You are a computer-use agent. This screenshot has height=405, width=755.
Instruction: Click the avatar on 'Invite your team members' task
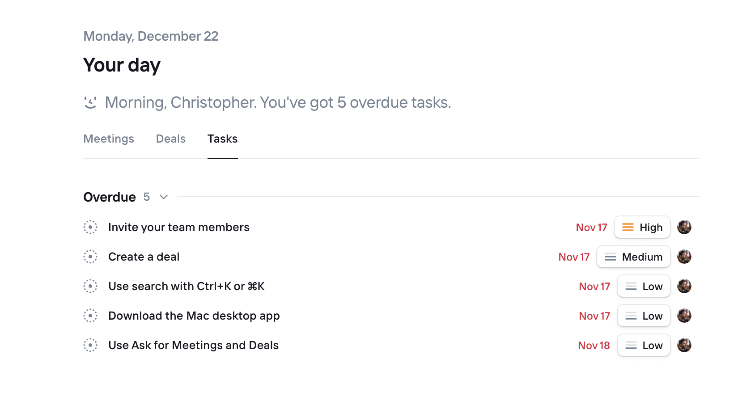click(x=684, y=227)
